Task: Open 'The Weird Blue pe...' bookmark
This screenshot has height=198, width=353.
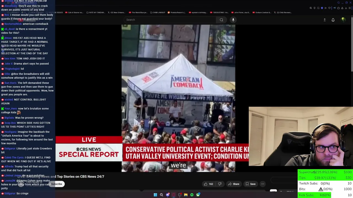Action: pos(138,12)
